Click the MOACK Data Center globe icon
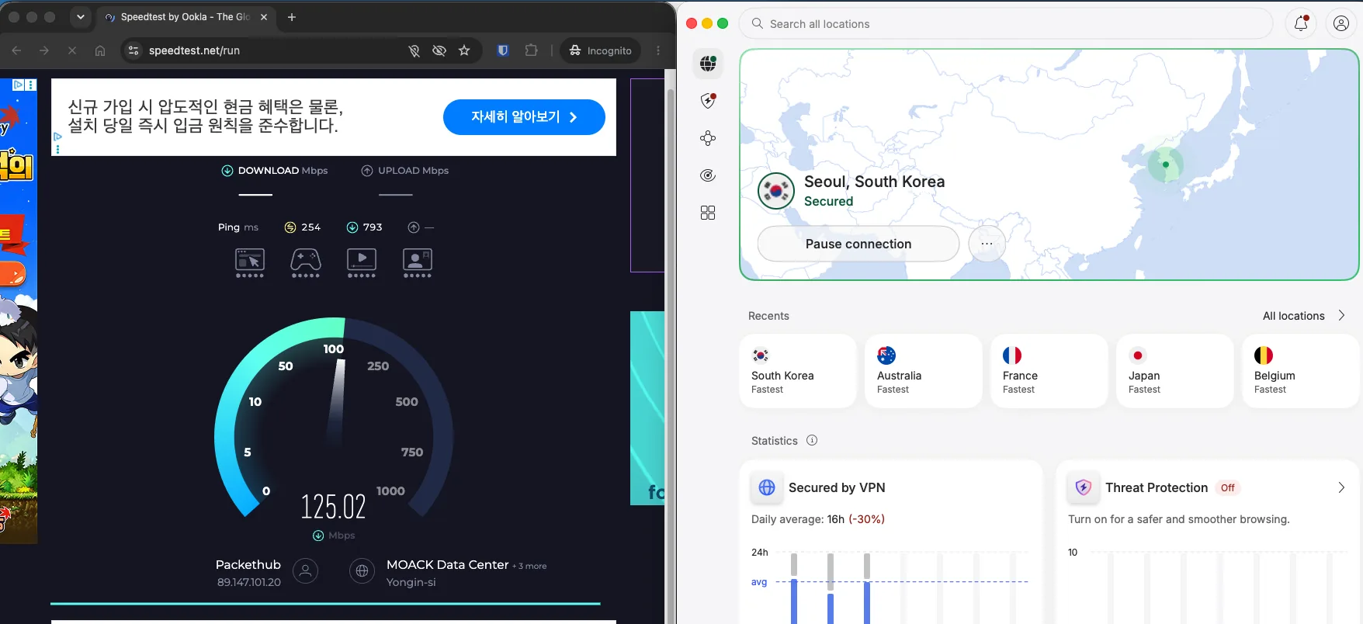The height and width of the screenshot is (624, 1363). point(362,571)
